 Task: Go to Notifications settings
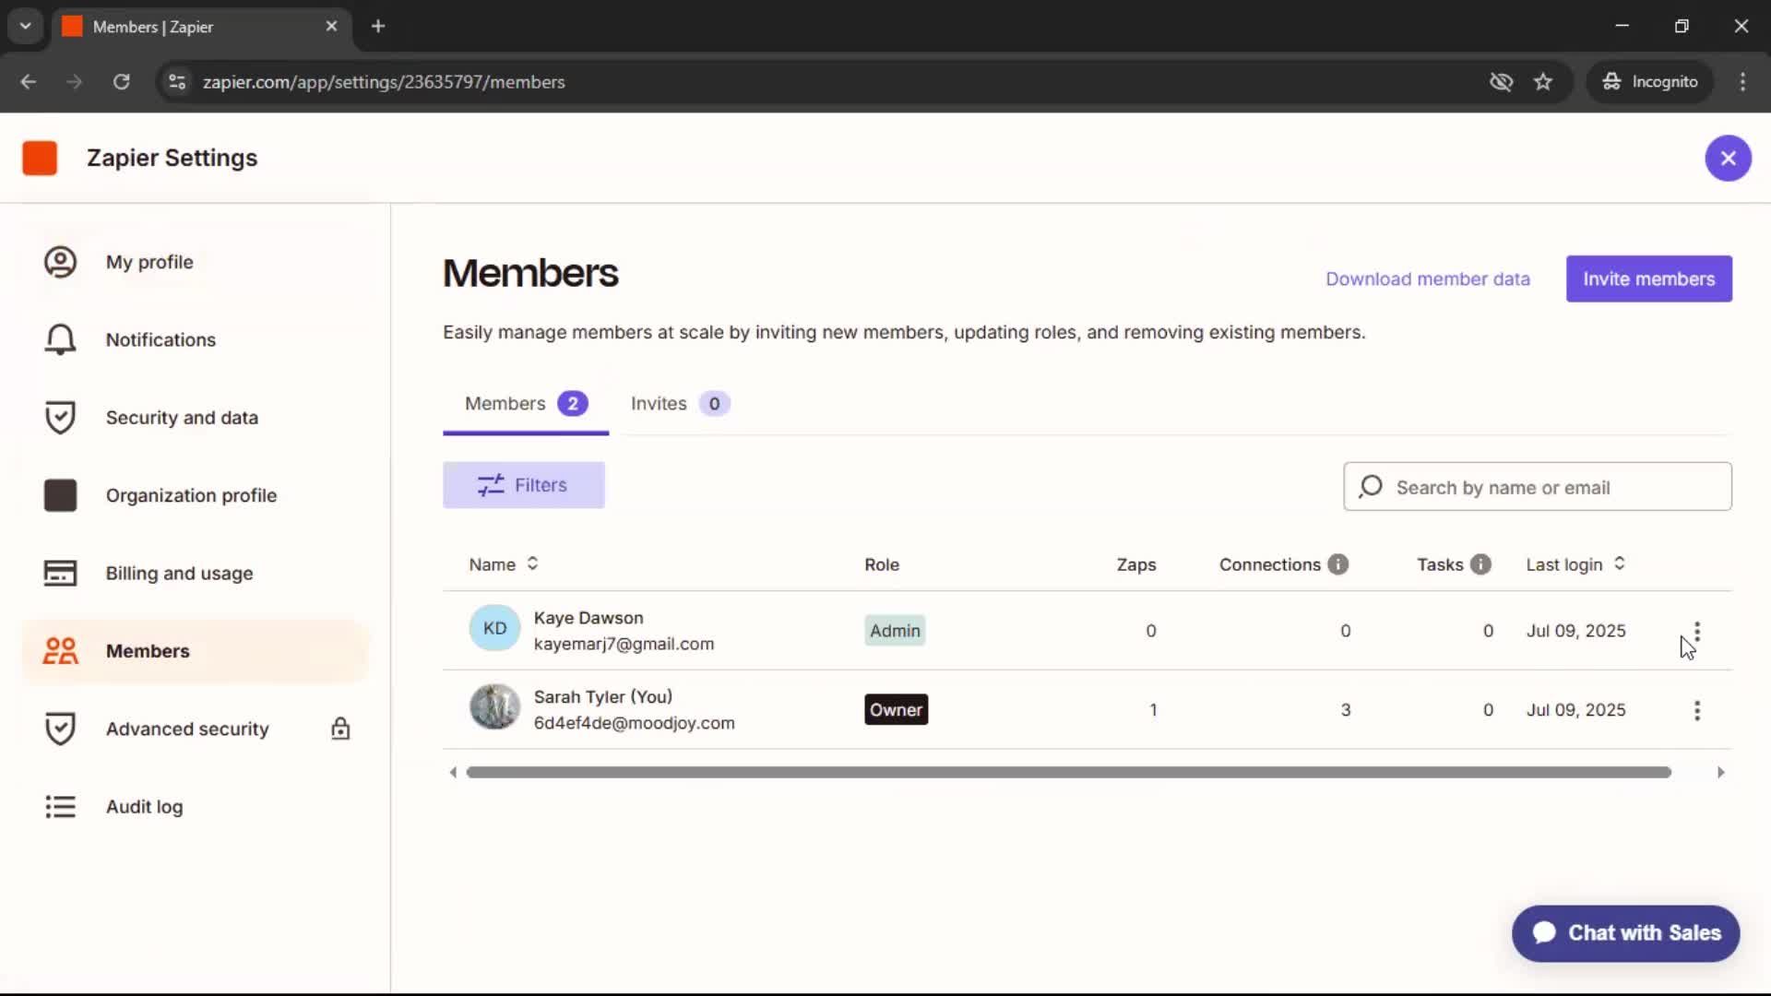[x=196, y=339]
